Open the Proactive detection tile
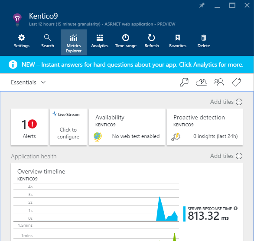Image resolution: width=254 pixels, height=241 pixels. [x=205, y=127]
